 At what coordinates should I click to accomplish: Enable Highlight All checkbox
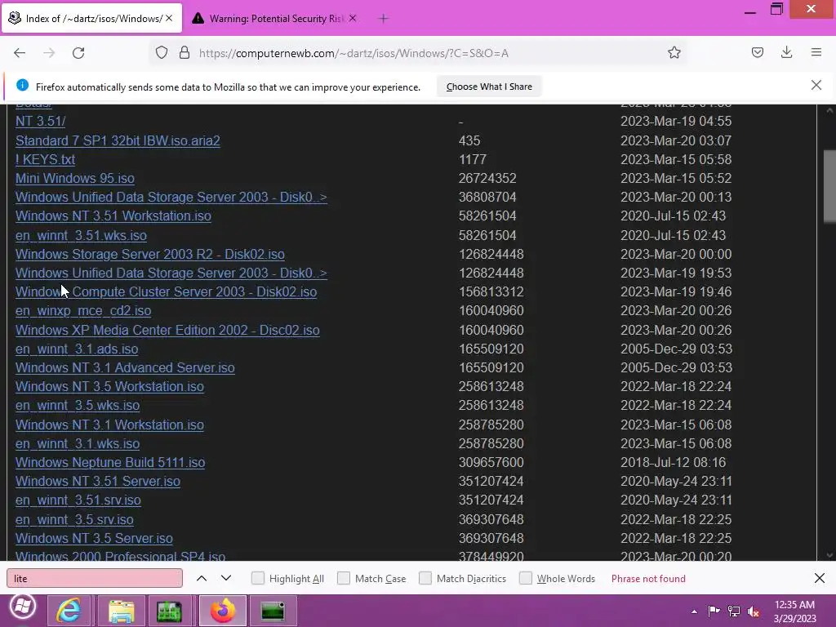(x=257, y=578)
